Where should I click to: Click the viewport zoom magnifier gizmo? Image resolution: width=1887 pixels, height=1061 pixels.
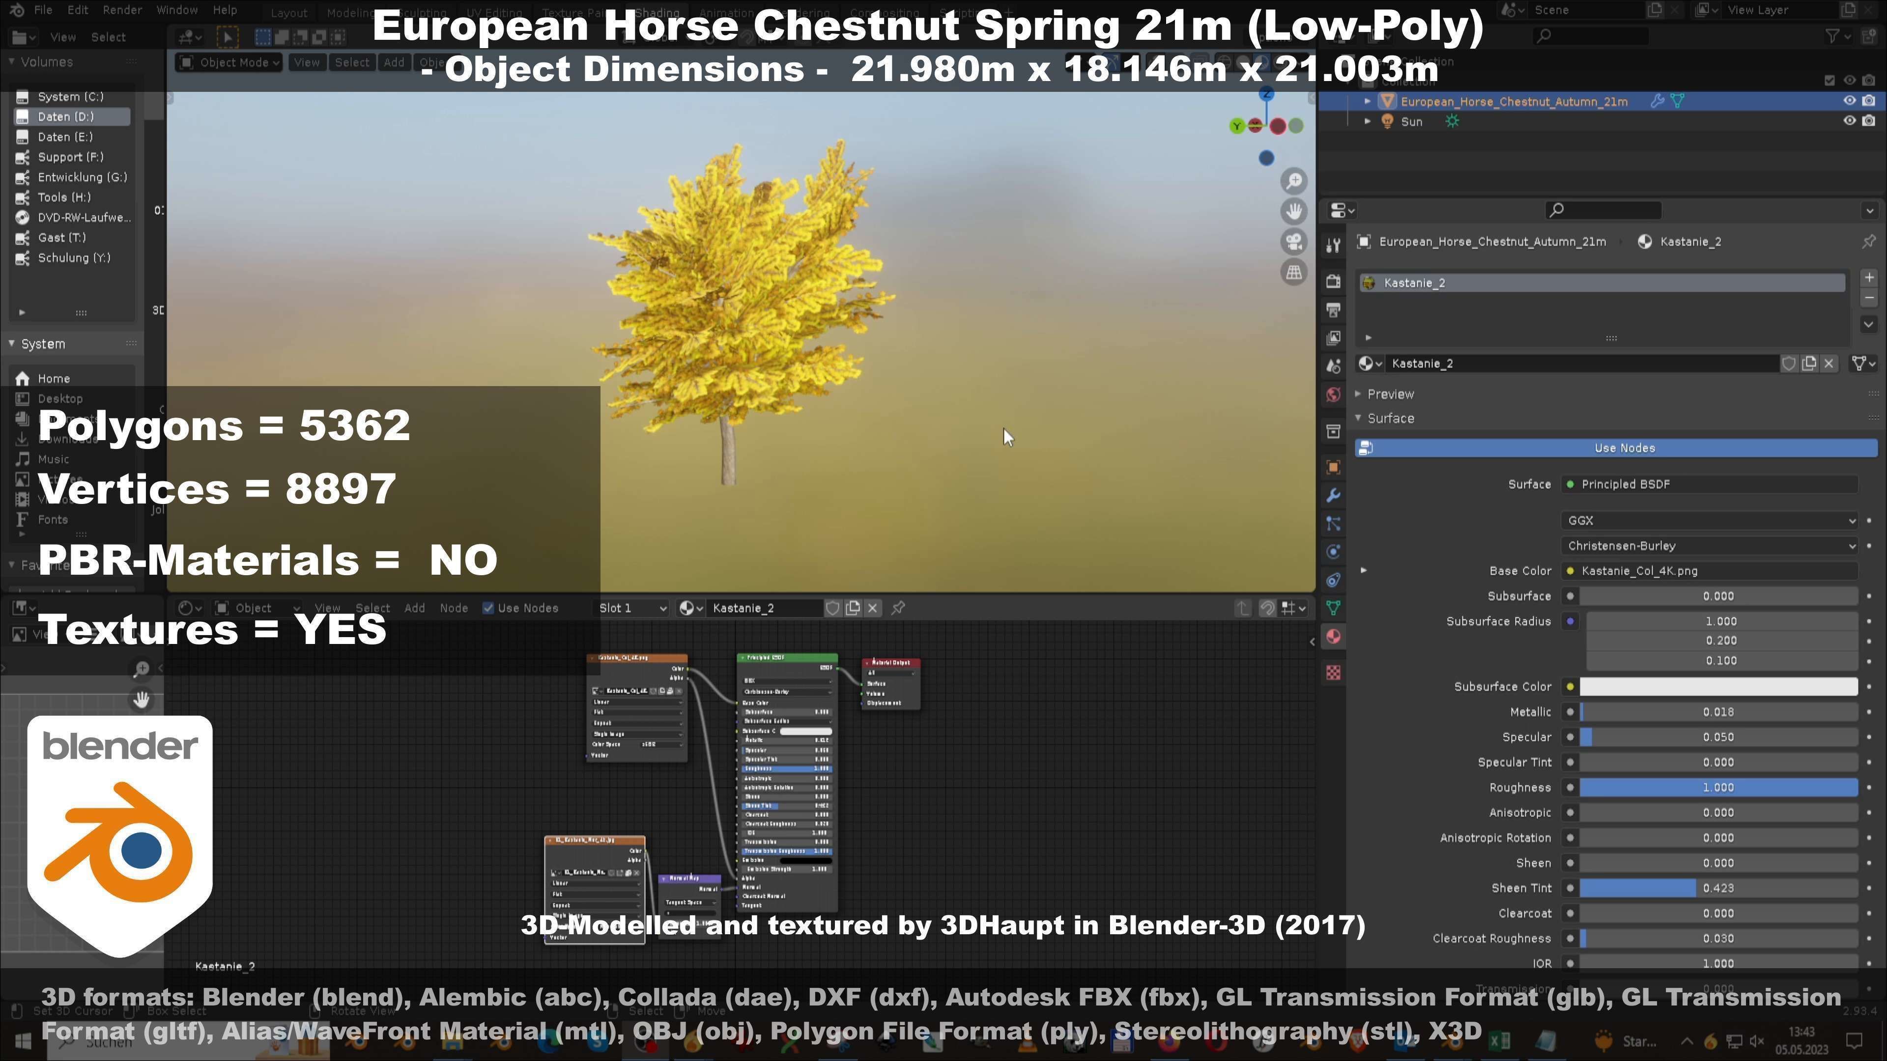(1294, 181)
